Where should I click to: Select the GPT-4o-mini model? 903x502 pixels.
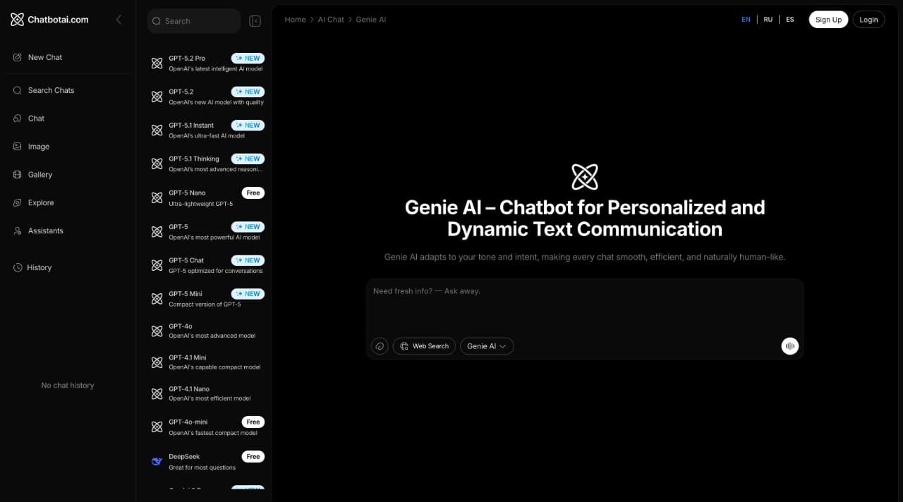tap(207, 427)
